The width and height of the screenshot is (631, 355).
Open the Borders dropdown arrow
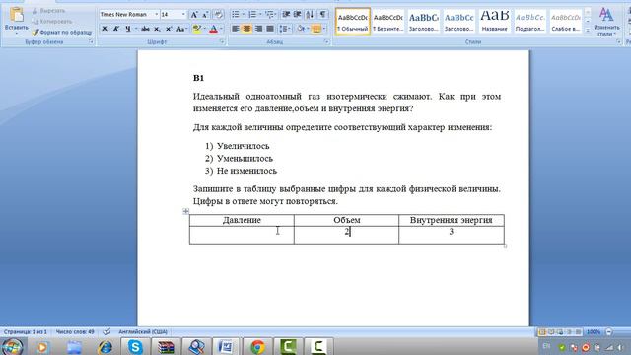click(x=324, y=29)
